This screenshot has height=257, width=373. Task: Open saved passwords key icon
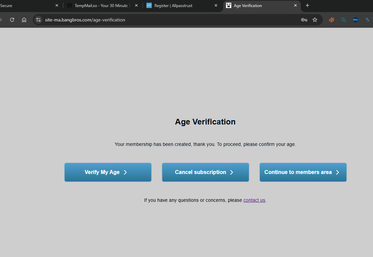[304, 20]
